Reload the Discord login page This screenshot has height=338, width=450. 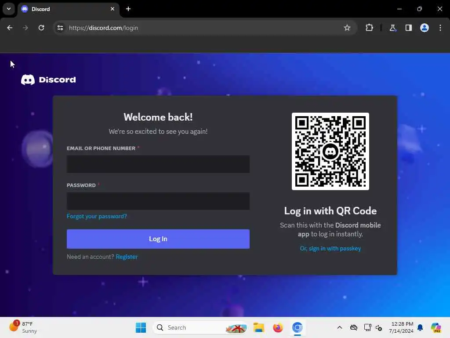click(x=41, y=28)
